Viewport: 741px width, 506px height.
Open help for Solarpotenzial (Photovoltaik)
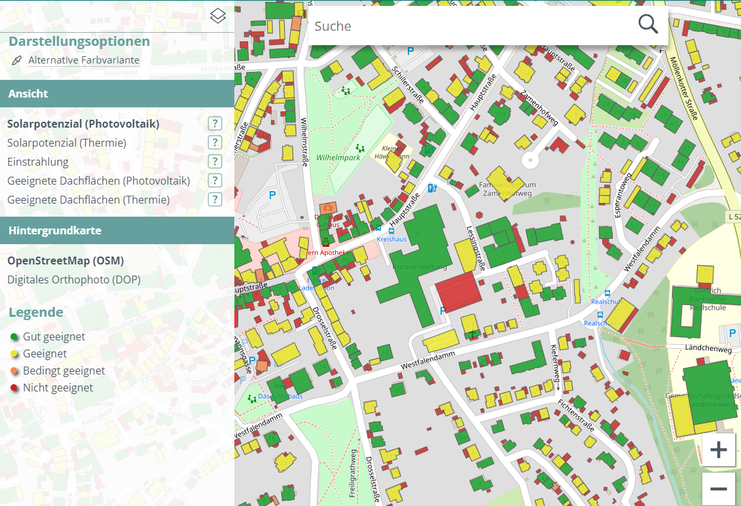click(x=215, y=124)
